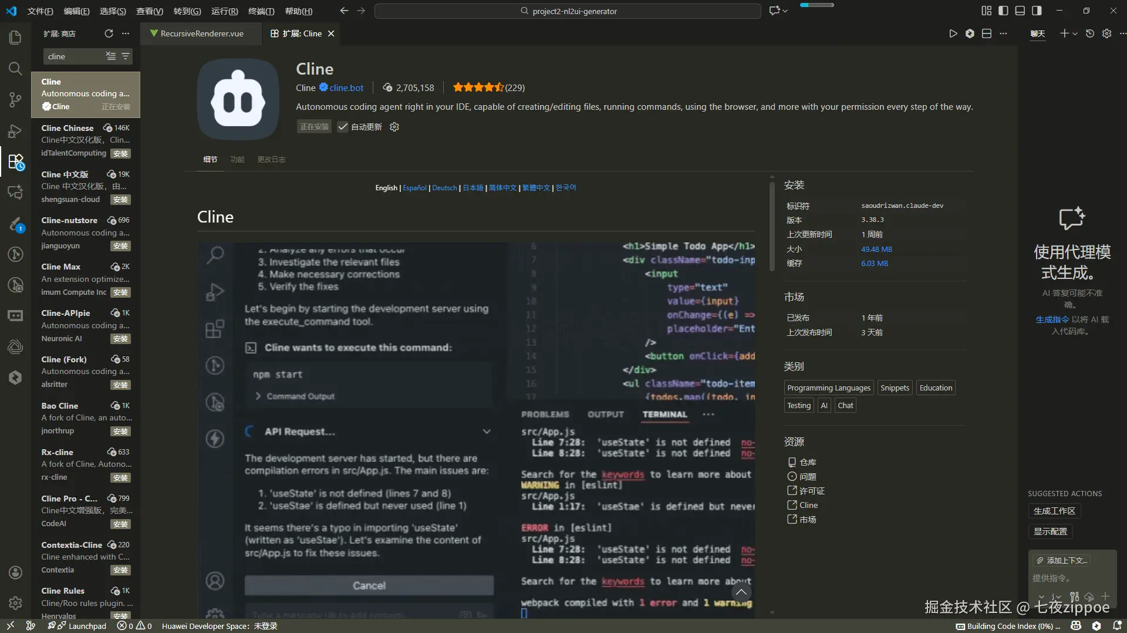Open Cline extension manage gear
The image size is (1127, 633).
[x=394, y=127]
